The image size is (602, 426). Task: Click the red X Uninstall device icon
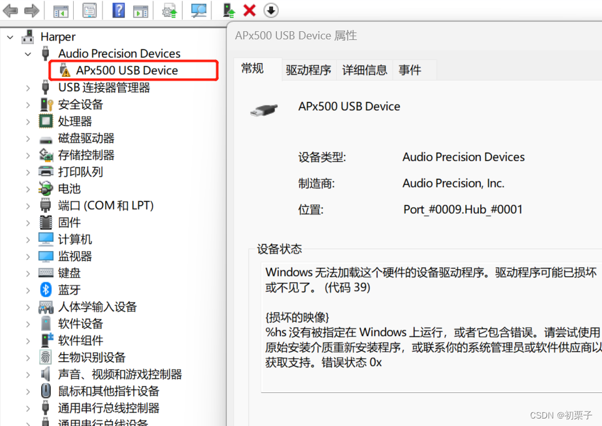(x=249, y=11)
